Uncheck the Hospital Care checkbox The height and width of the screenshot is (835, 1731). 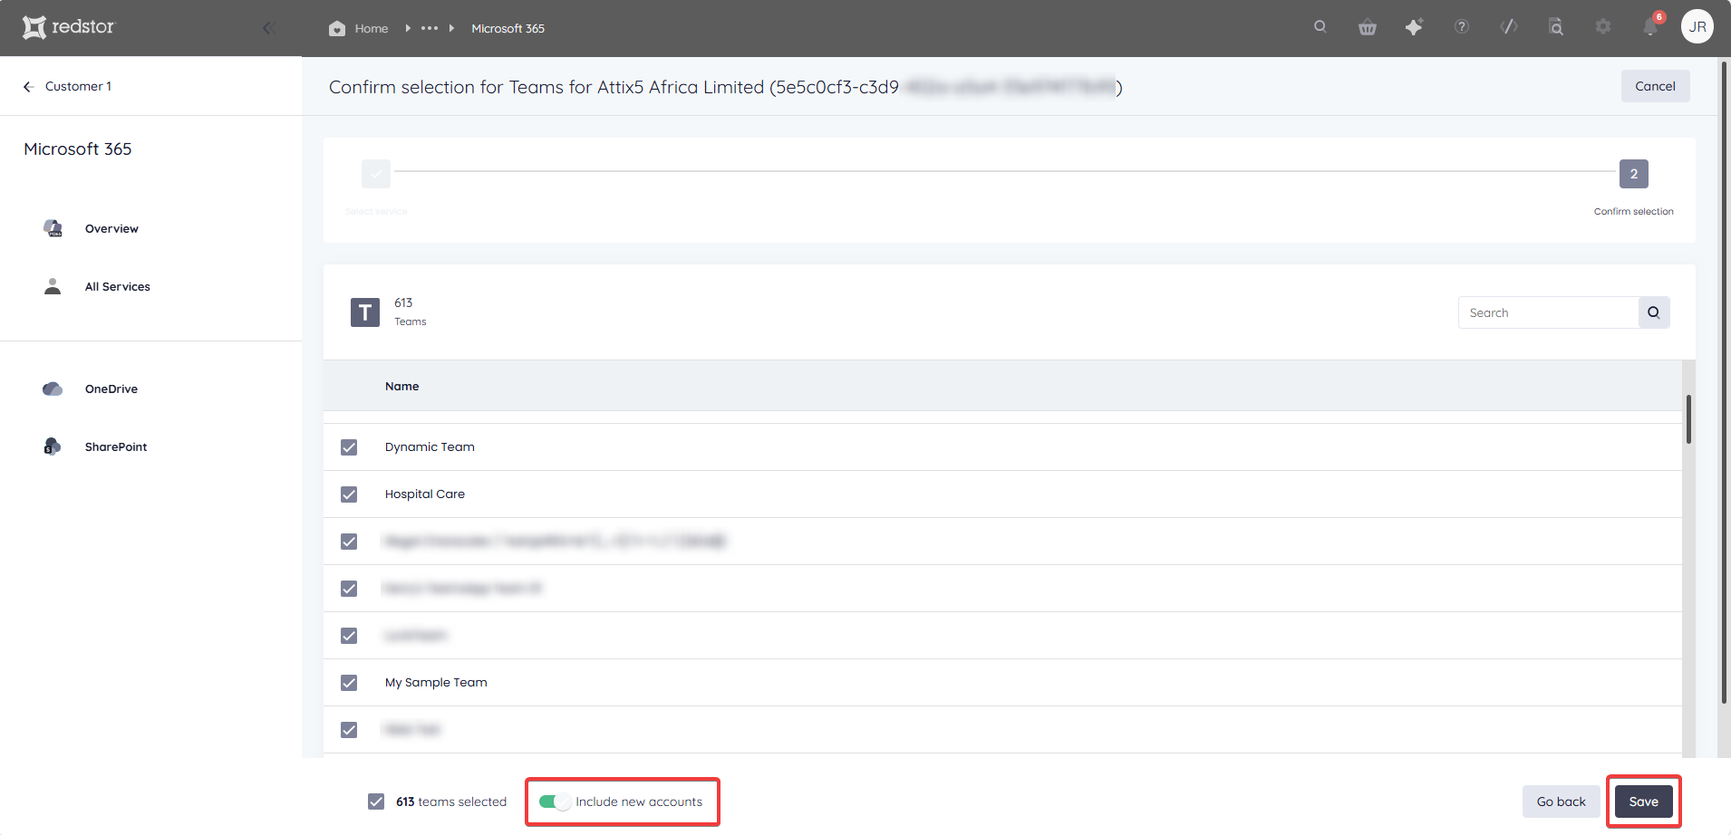(x=349, y=494)
